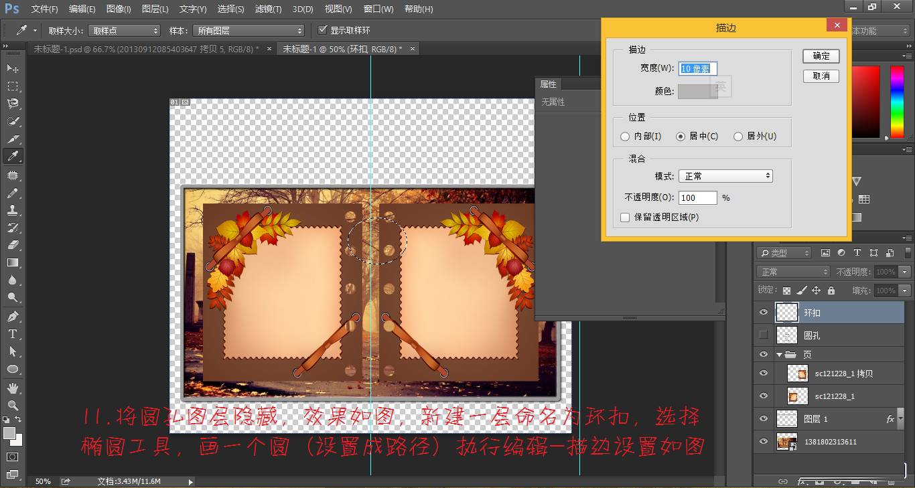Select 居外 stroke position

coord(738,137)
